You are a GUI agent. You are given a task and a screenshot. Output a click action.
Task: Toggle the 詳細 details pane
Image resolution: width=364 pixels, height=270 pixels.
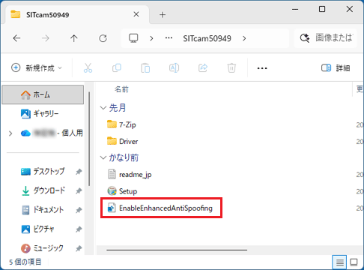pyautogui.click(x=336, y=67)
